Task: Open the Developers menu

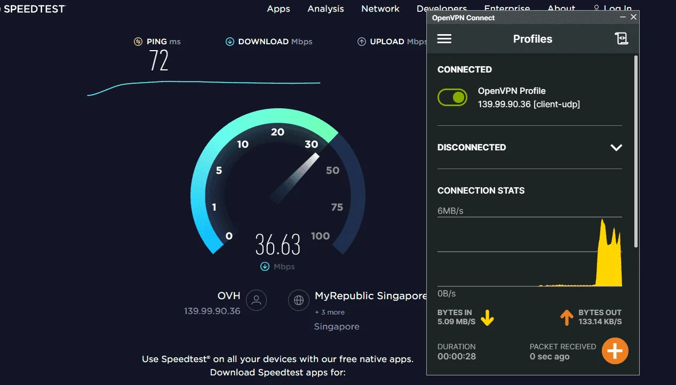Action: 442,9
